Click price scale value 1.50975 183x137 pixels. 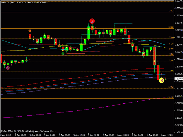(179, 96)
